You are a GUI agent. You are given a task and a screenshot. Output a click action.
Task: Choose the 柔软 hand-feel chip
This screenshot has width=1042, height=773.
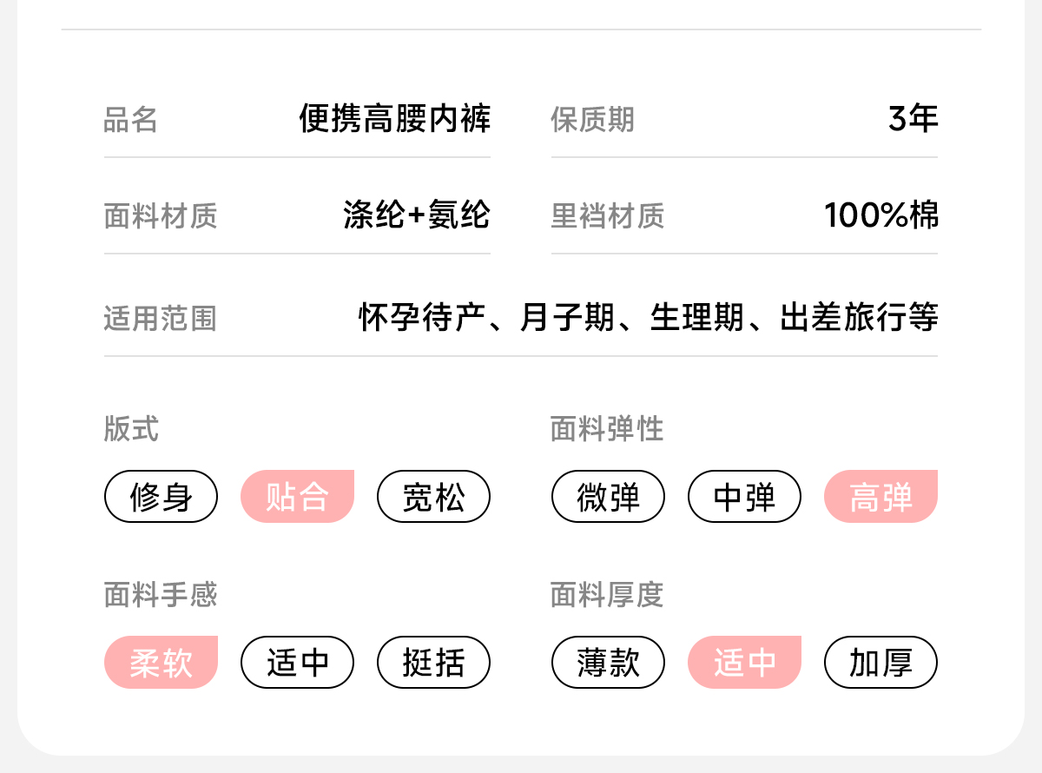(x=161, y=663)
